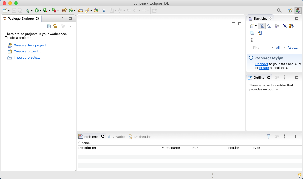303x179 pixels.
Task: Open the New Java Class dropdown arrow
Action: click(x=74, y=11)
